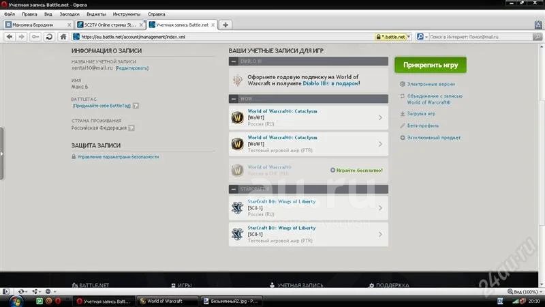Open the Opera Link sync icon
The height and width of the screenshot is (307, 545).
tap(22, 291)
